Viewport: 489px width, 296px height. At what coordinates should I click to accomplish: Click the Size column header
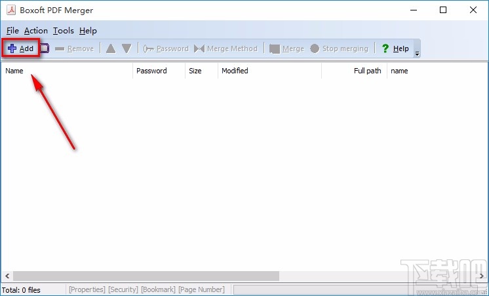pyautogui.click(x=201, y=71)
